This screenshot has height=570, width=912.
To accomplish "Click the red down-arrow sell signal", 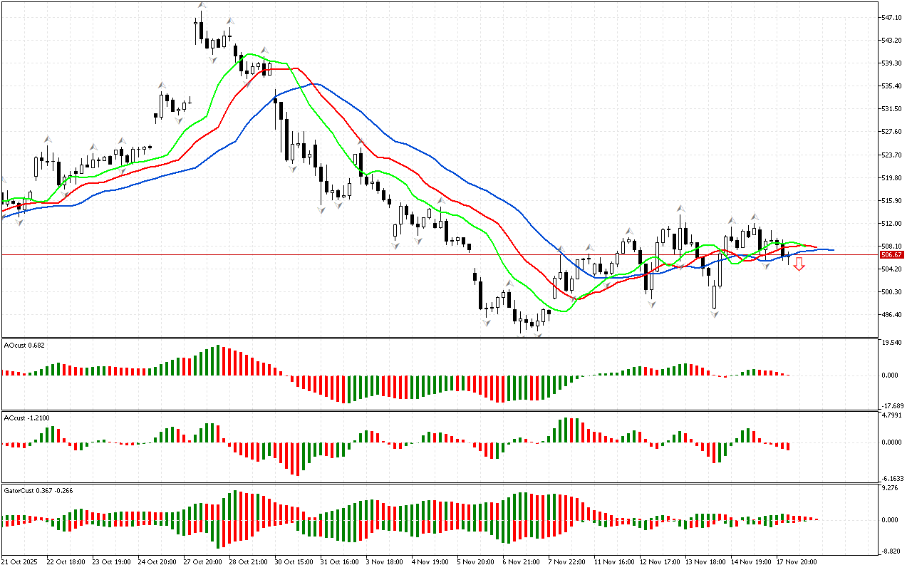I will (799, 264).
